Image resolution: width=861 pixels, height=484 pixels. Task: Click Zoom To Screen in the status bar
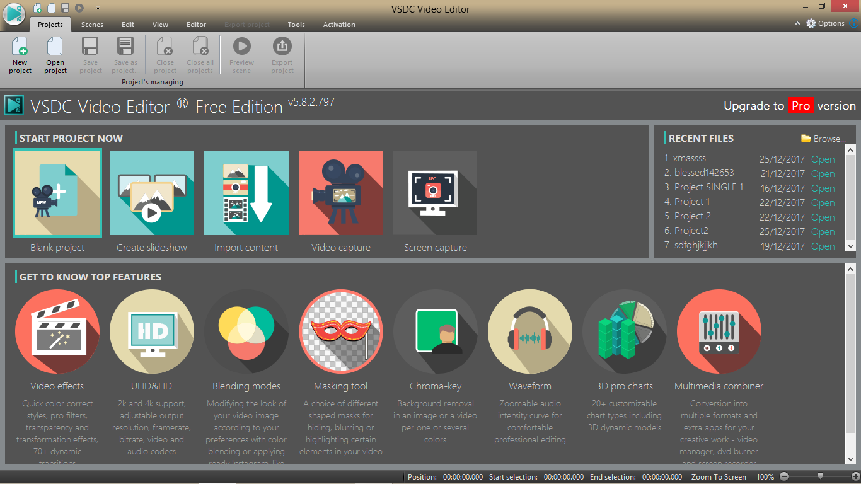click(718, 477)
